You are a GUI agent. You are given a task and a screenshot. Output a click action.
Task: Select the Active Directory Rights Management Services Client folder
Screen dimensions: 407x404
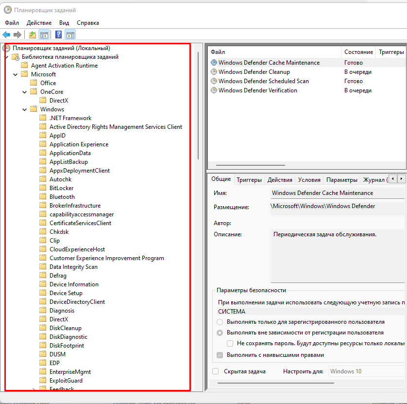[x=116, y=127]
